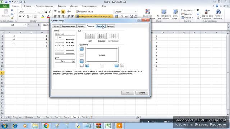Image resolution: width=230 pixels, height=129 pixels.
Task: Apply the top border in Format Cells
Action: pyautogui.click(x=82, y=49)
